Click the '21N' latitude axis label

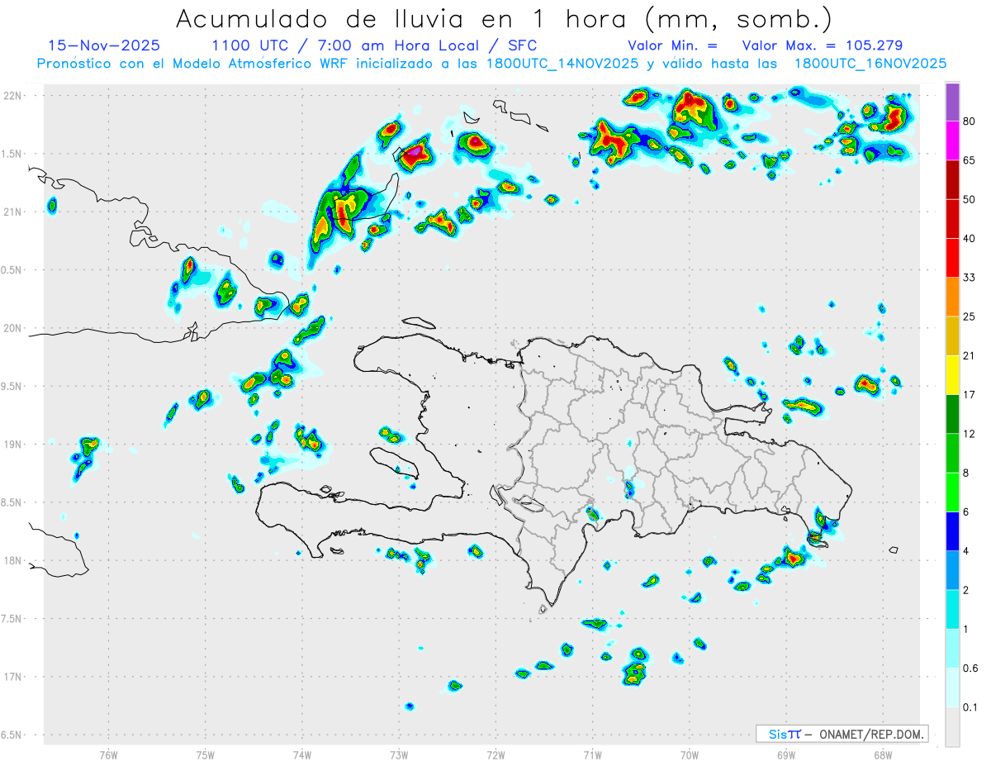click(12, 212)
